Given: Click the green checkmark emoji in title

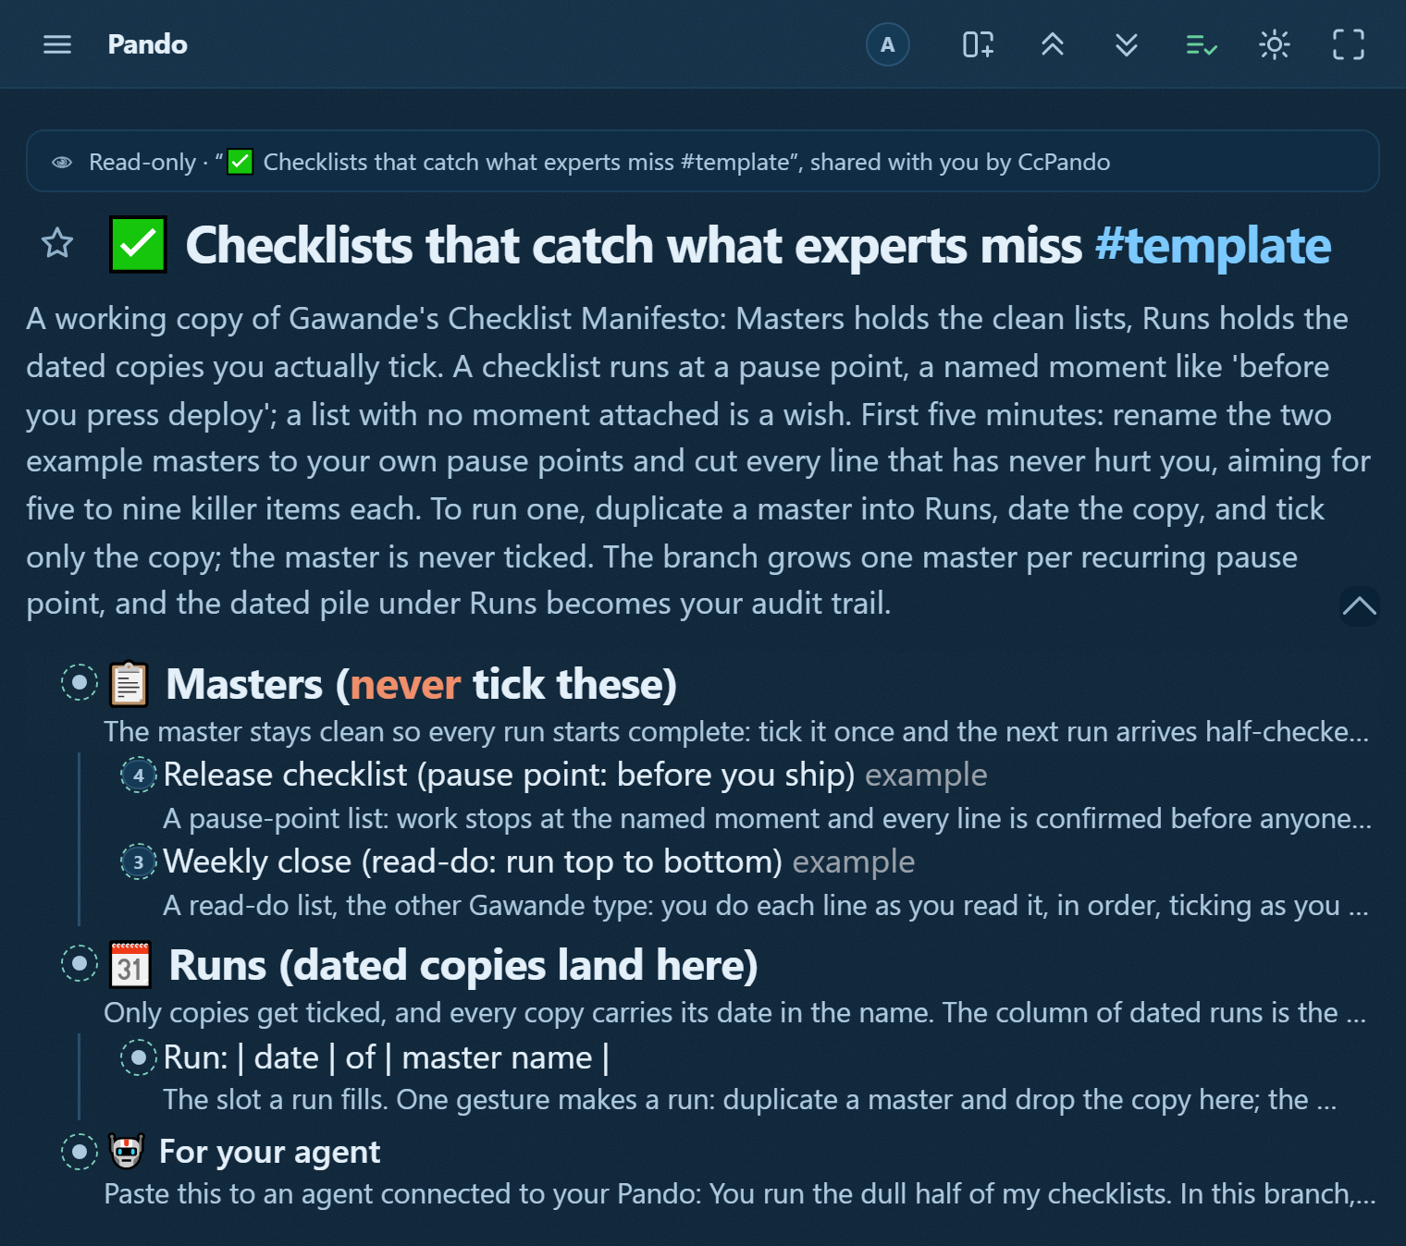Looking at the screenshot, I should click(x=138, y=245).
